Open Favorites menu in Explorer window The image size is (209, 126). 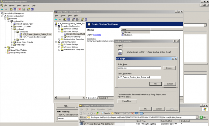point(101,109)
